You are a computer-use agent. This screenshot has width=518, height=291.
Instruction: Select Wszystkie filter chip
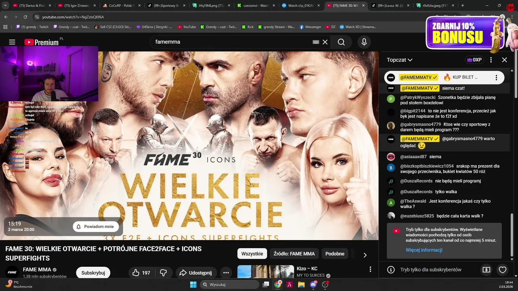[252, 254]
